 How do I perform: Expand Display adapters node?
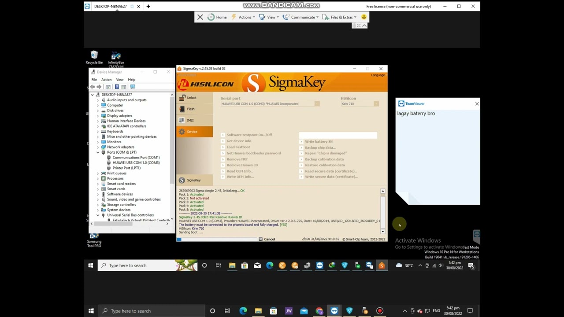(x=98, y=116)
